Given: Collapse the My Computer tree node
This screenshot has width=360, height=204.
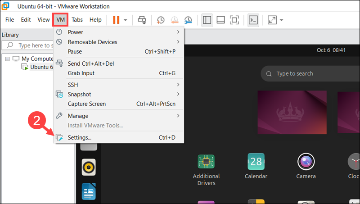Looking at the screenshot, I should pyautogui.click(x=8, y=59).
